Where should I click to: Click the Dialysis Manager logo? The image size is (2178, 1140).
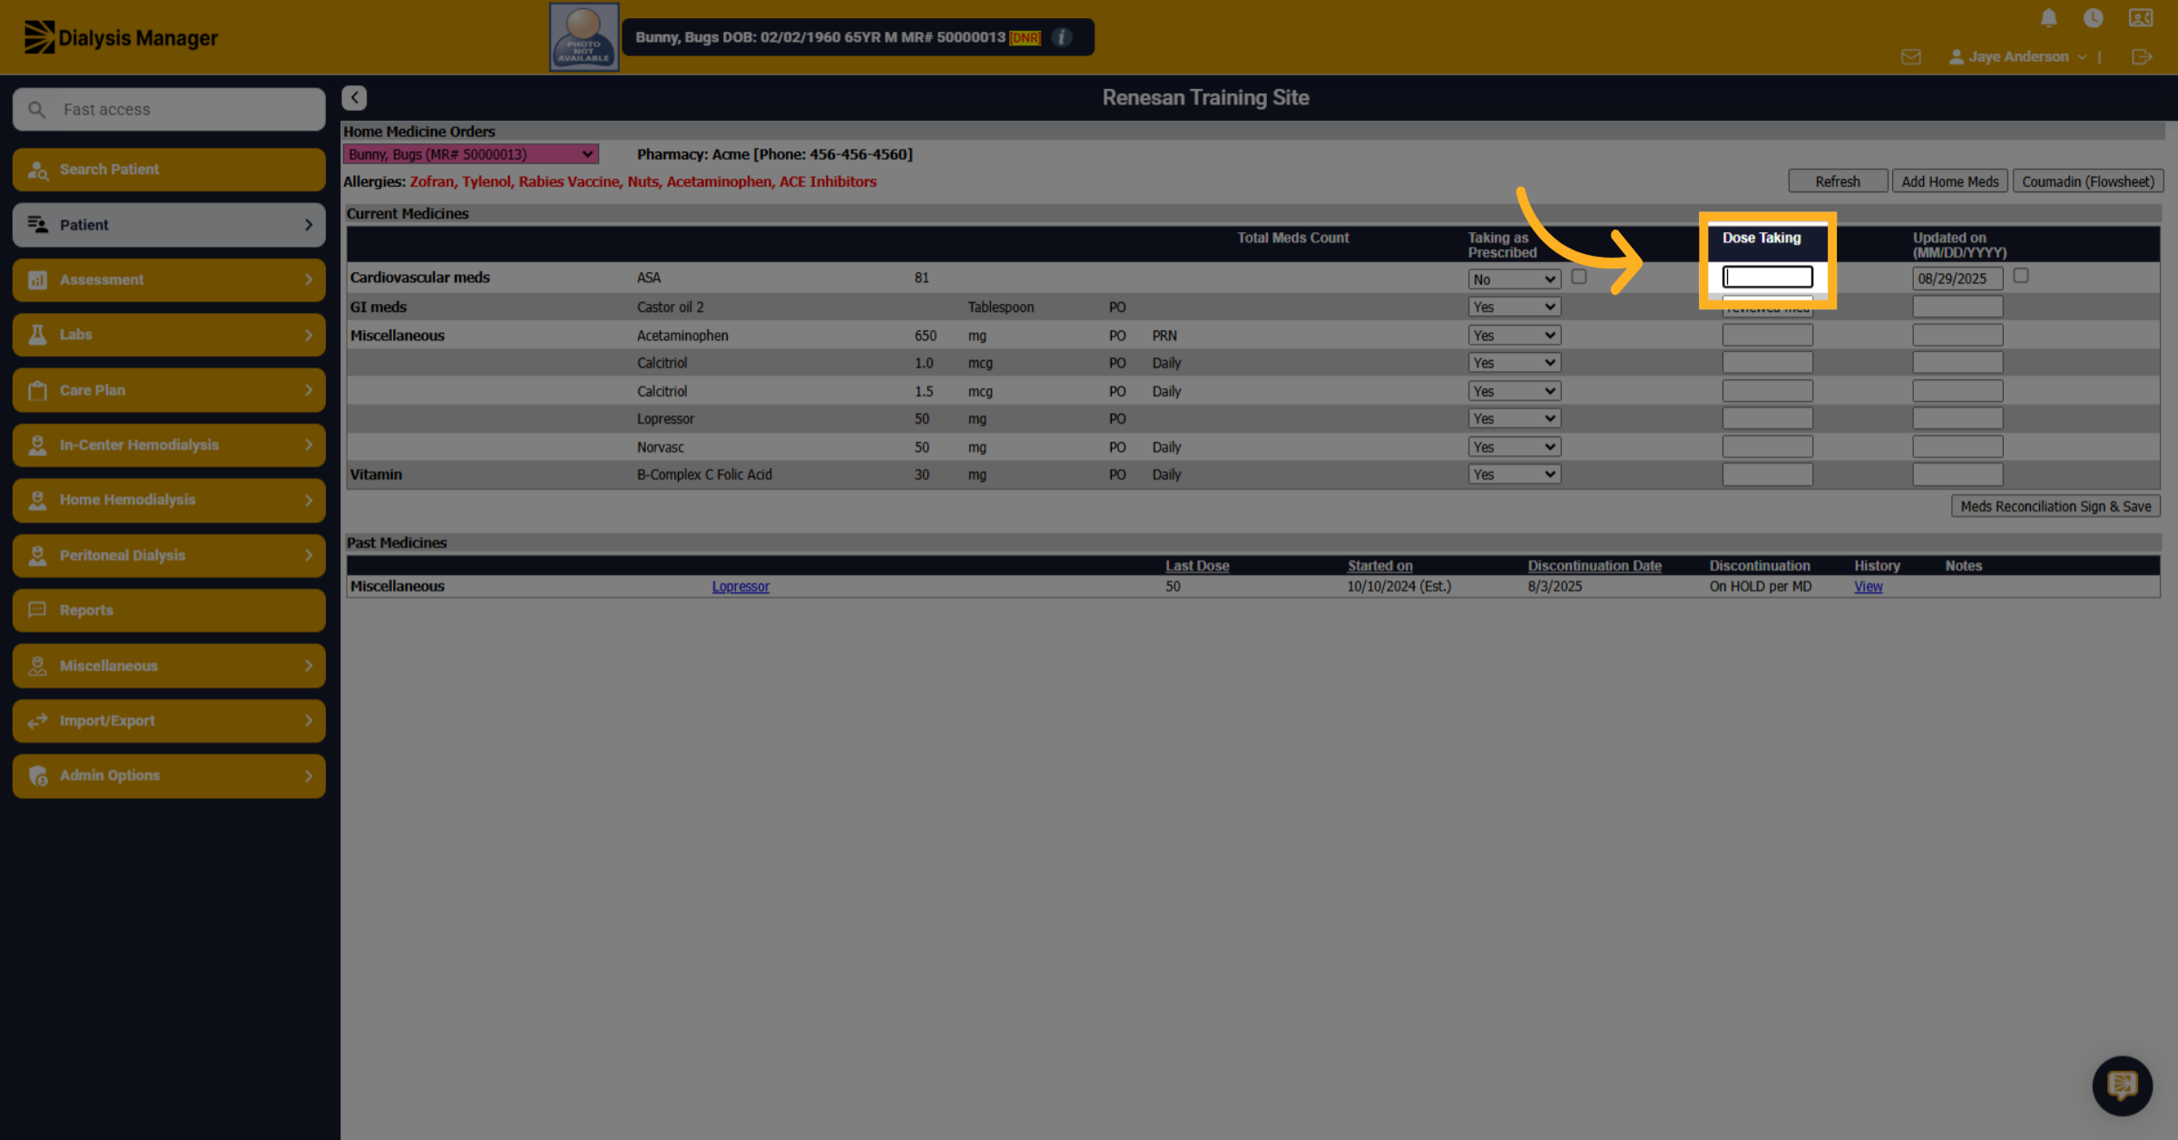(x=121, y=37)
